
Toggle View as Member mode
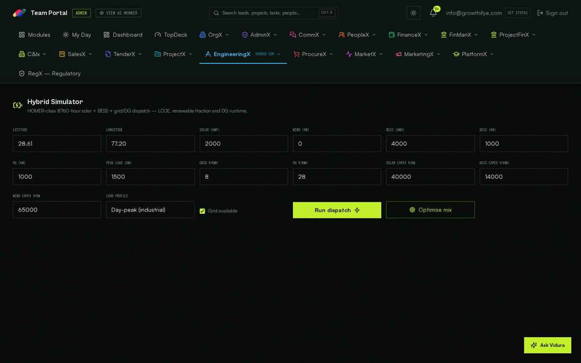tap(118, 13)
